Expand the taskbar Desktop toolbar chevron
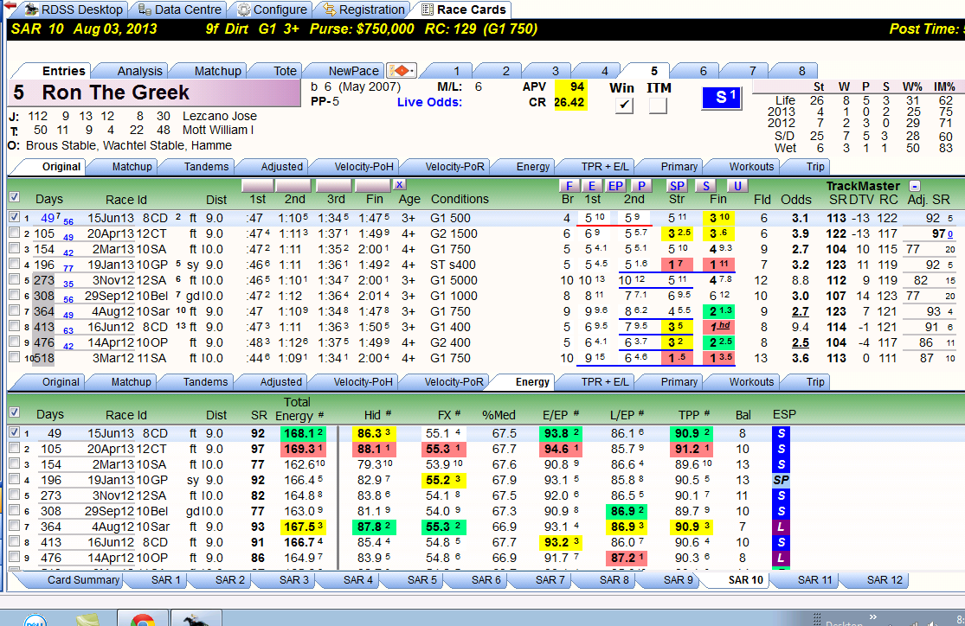This screenshot has height=626, width=965. click(x=872, y=616)
